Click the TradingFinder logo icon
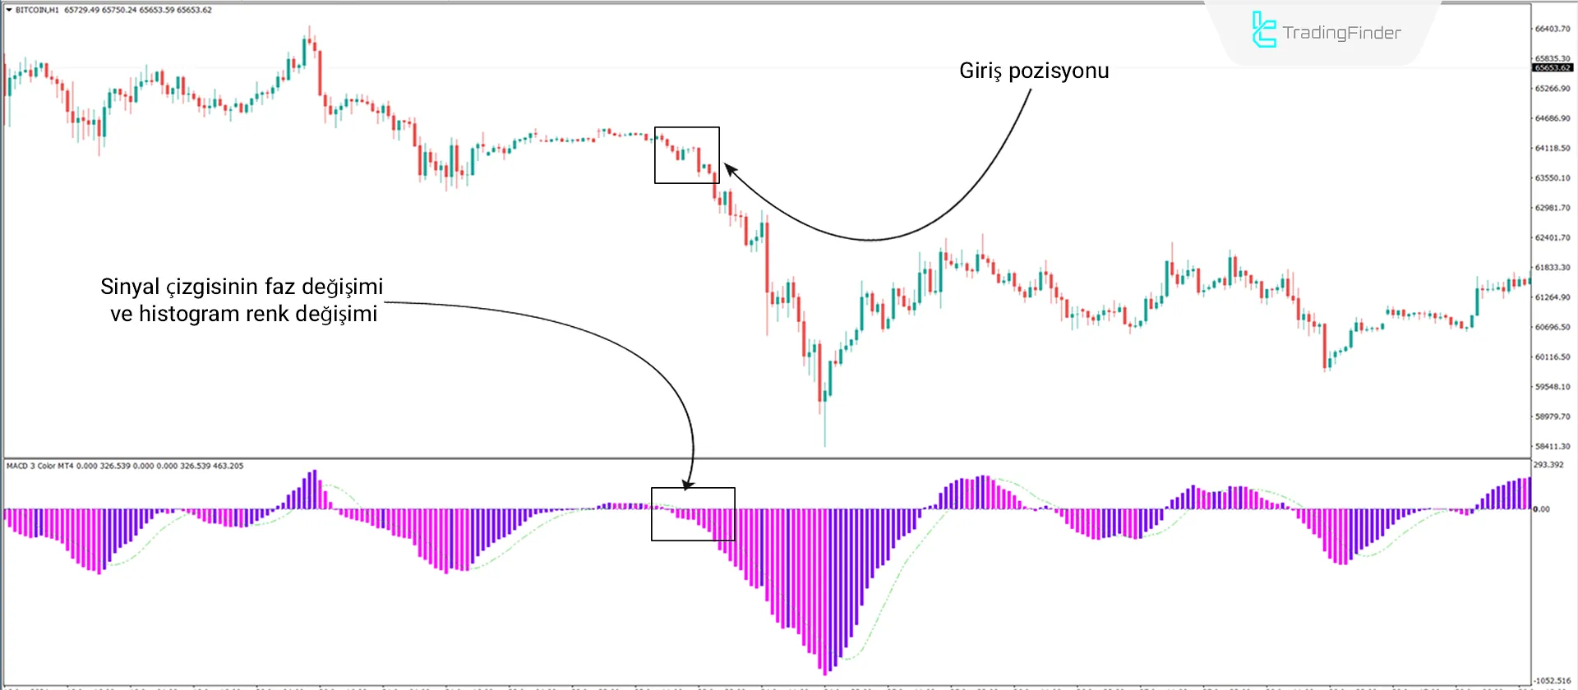This screenshot has width=1578, height=690. pos(1263,30)
